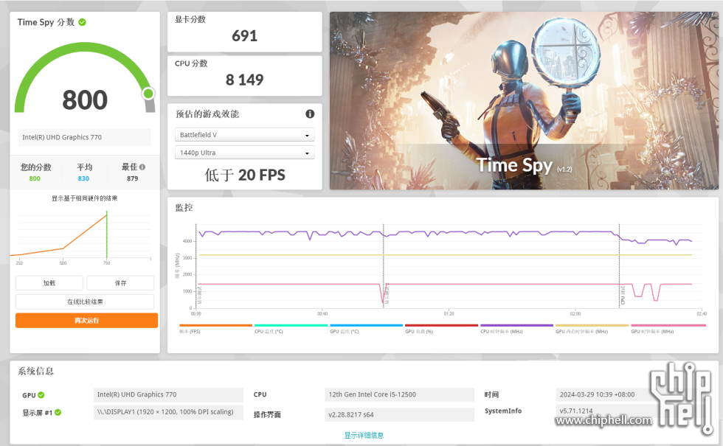Click the green marker dot on the score gauge

point(148,94)
